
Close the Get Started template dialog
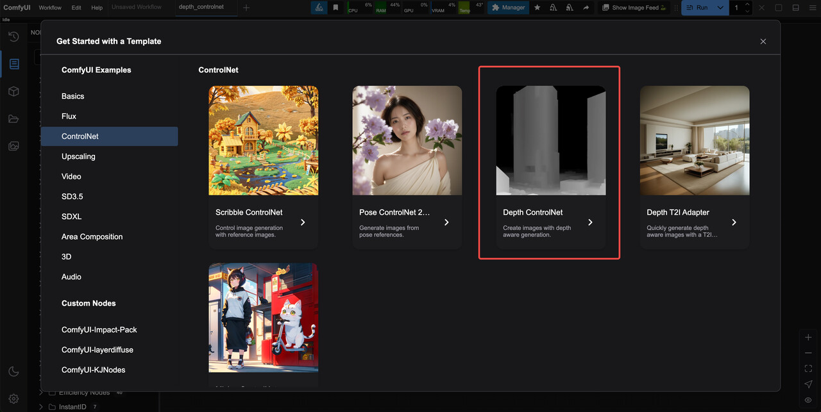[x=763, y=41]
